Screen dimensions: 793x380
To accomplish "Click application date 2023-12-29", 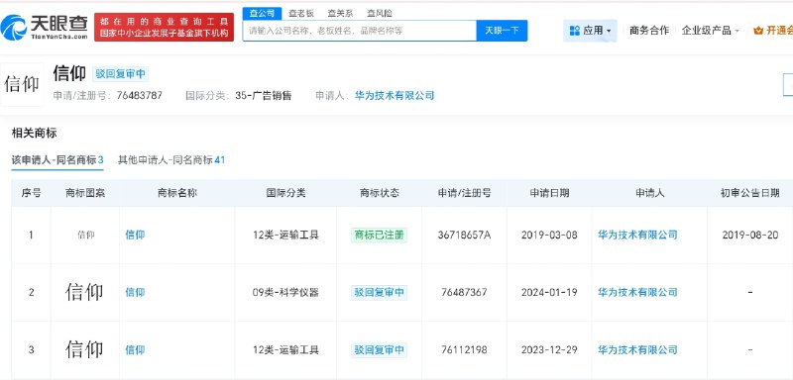I will tap(549, 349).
